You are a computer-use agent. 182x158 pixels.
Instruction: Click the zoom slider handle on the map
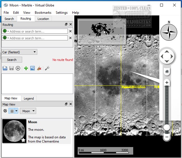(x=167, y=127)
